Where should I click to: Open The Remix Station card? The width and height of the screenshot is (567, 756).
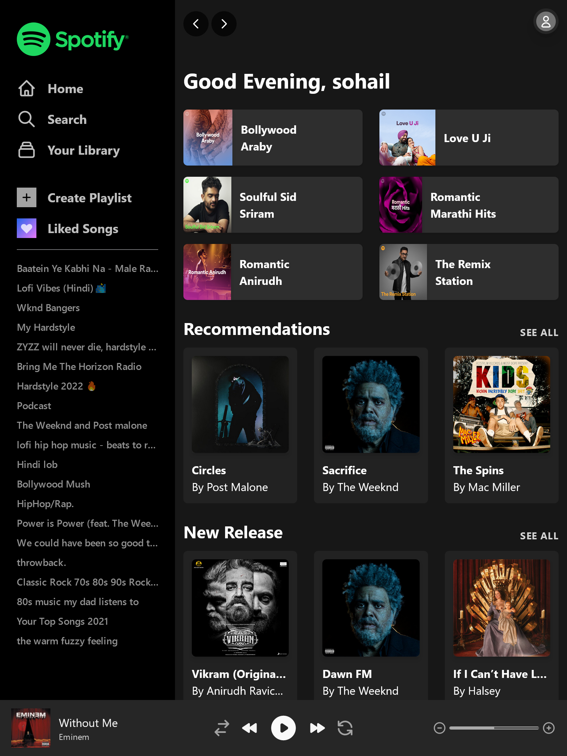(469, 272)
